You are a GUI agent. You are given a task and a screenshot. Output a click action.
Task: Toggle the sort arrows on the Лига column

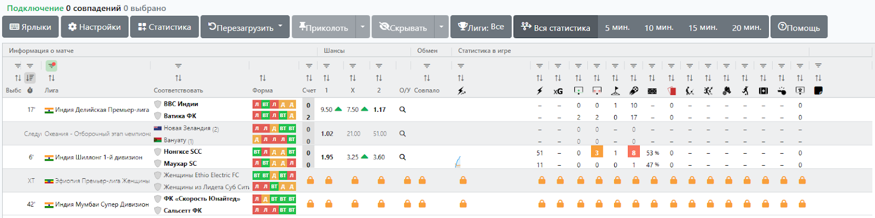(x=51, y=78)
